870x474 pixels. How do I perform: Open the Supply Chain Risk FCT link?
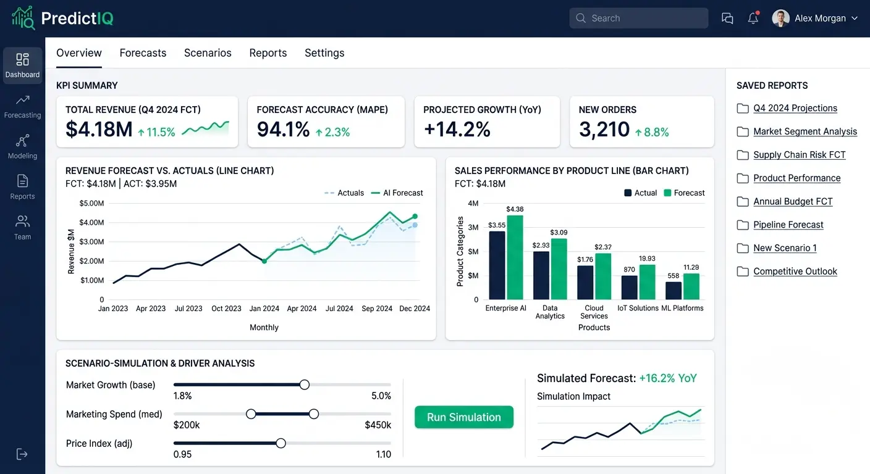click(x=800, y=155)
